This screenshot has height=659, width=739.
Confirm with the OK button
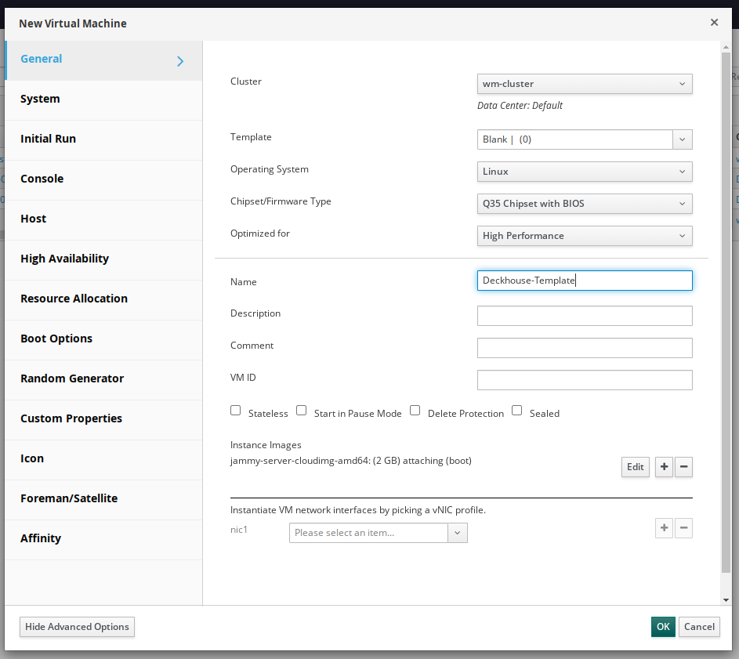click(x=663, y=627)
